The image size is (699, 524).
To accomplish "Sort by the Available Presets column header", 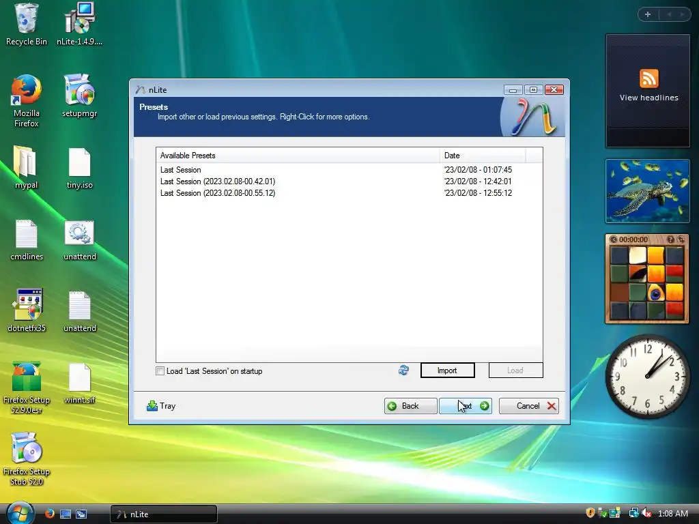I will (298, 155).
